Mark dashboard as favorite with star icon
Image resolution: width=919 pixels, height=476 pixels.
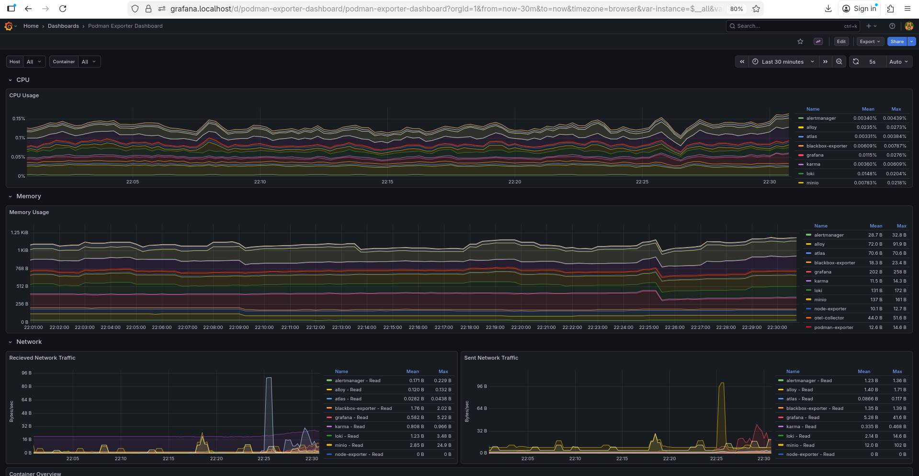(x=800, y=42)
